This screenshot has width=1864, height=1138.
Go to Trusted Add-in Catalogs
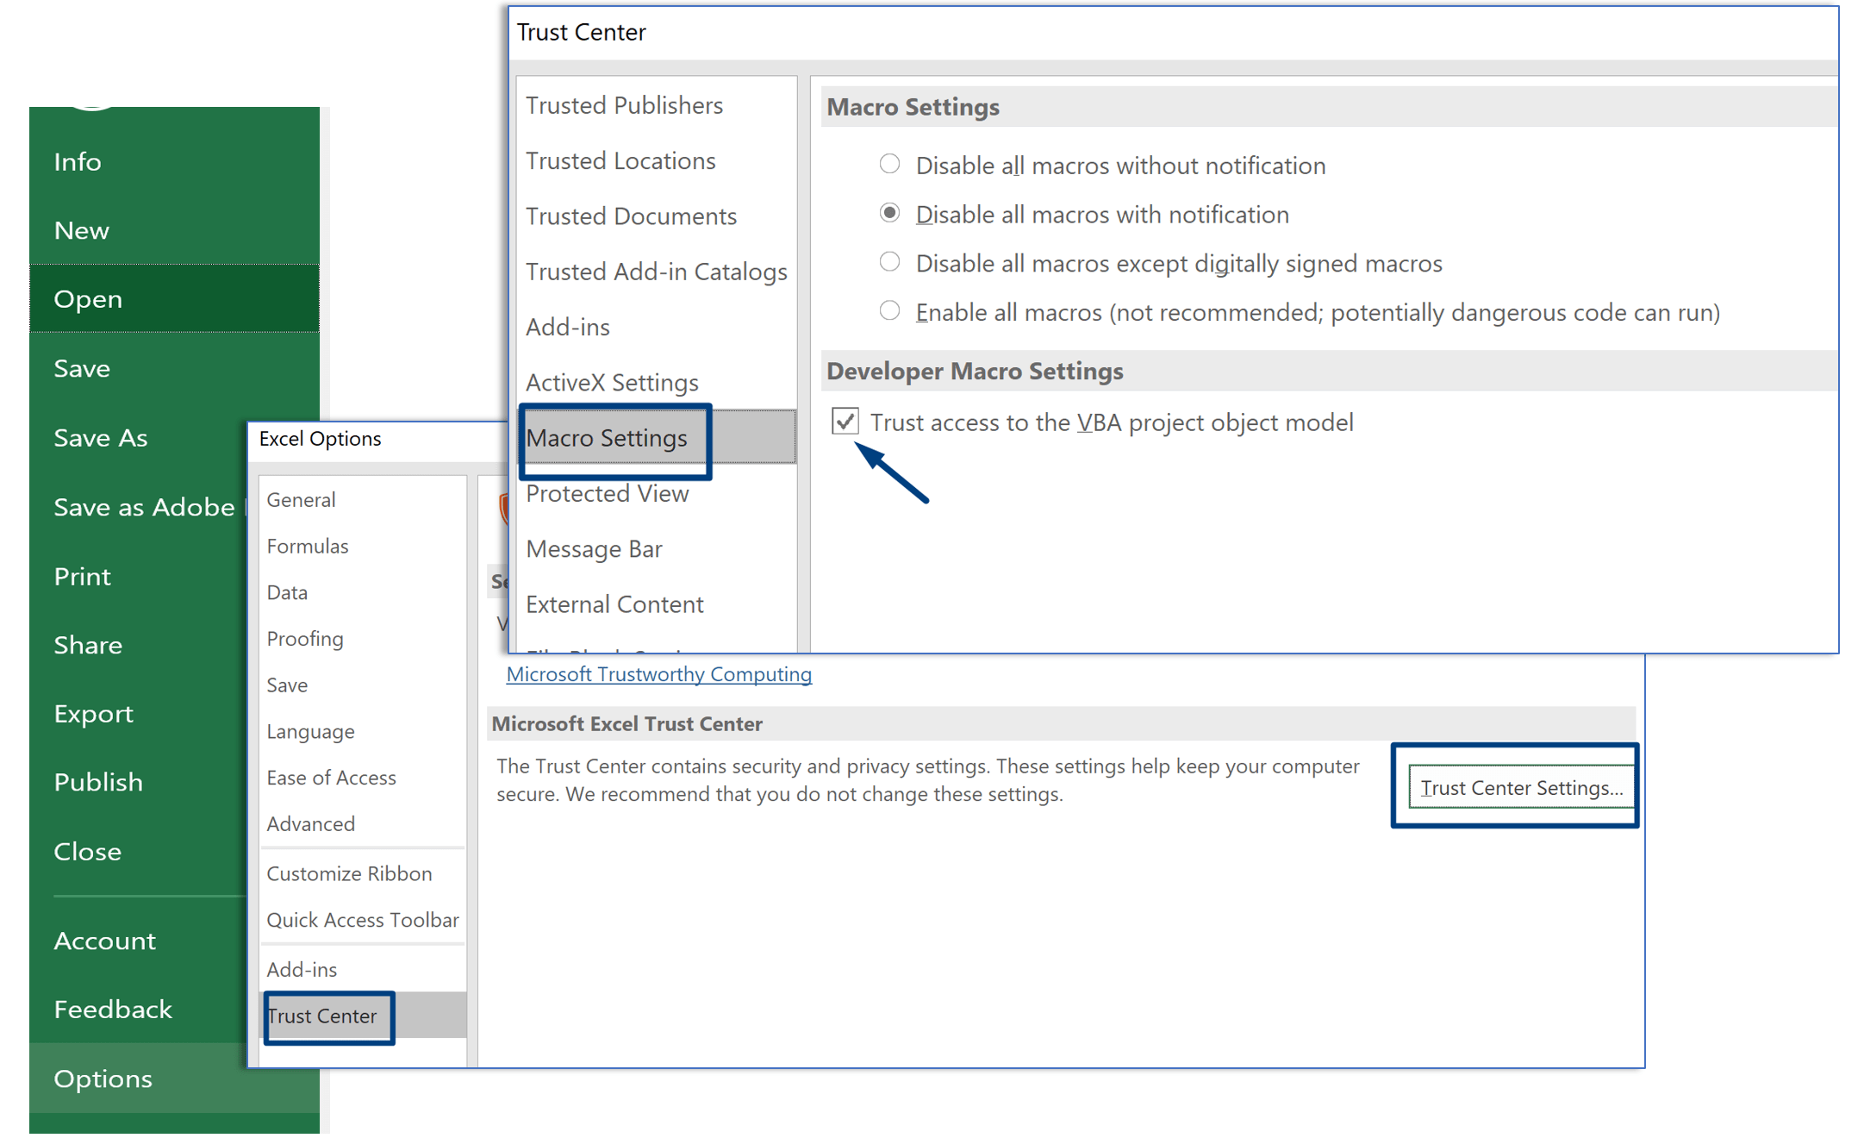657,271
